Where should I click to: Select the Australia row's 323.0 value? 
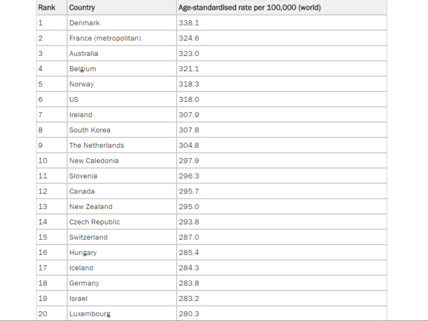click(189, 54)
